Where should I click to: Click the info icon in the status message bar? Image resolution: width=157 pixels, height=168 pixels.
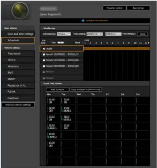83,21
